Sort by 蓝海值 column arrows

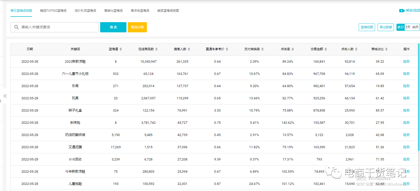pos(121,49)
